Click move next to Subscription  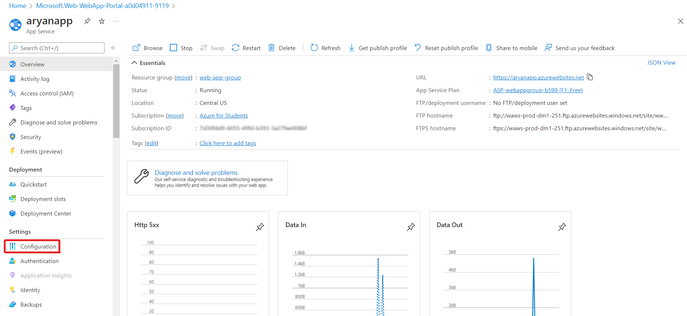[175, 115]
